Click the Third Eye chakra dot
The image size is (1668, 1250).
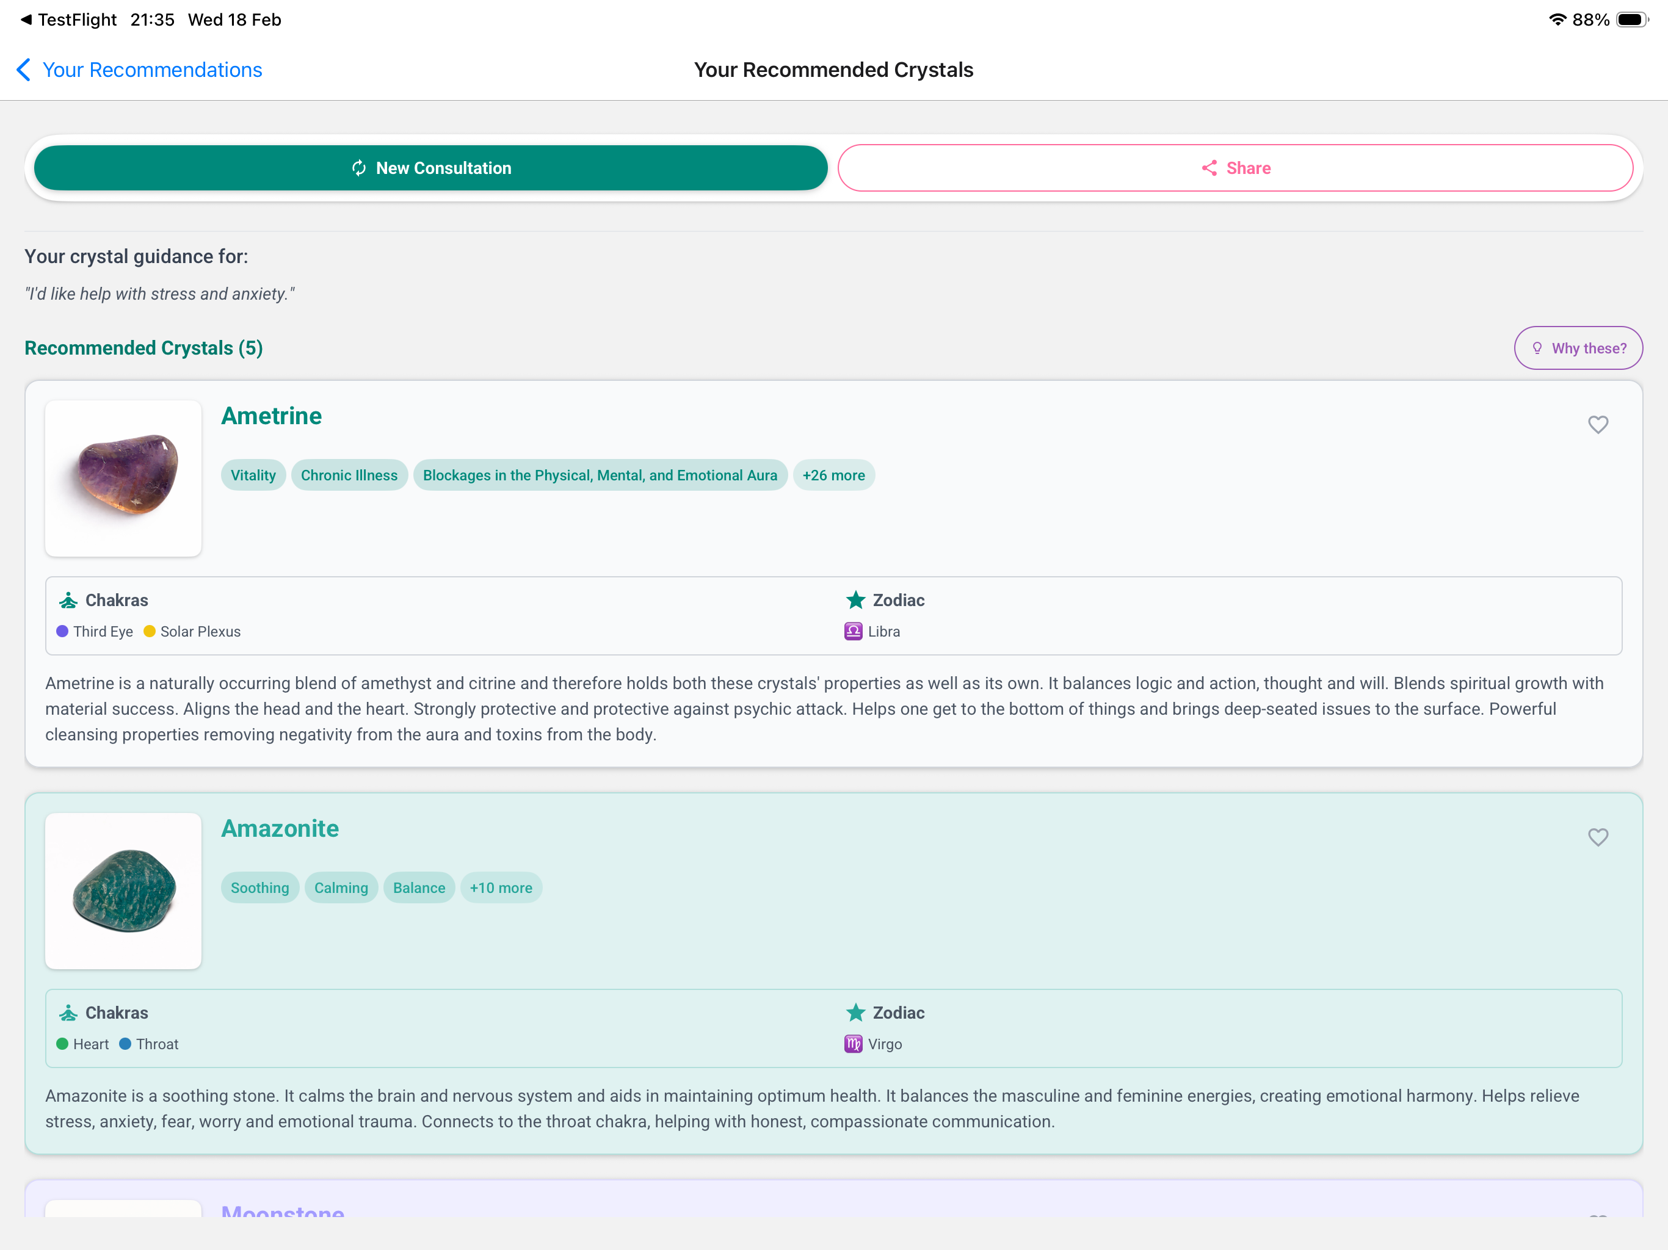click(63, 631)
